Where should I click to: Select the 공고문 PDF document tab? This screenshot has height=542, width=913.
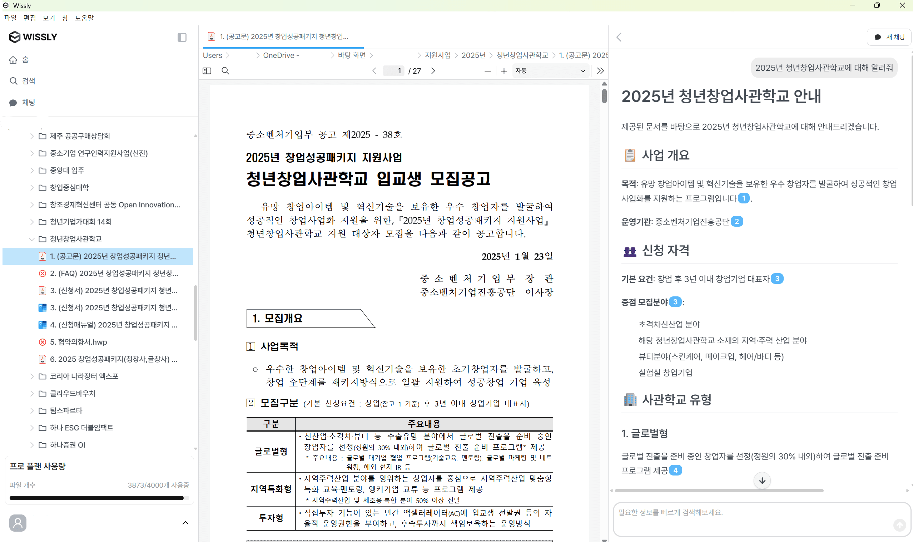pos(283,36)
